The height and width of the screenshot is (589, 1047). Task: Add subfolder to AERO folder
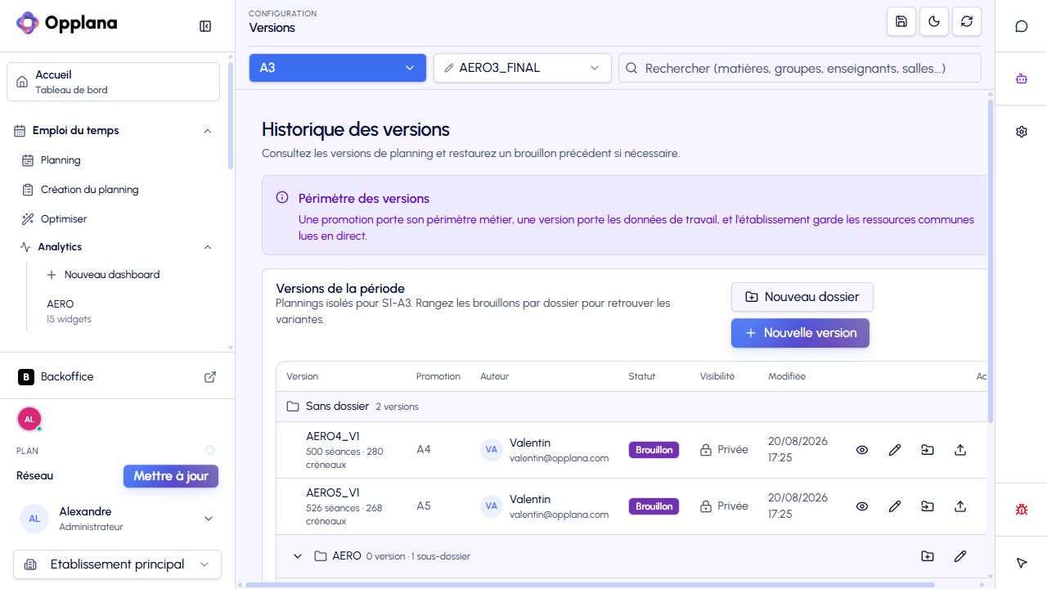coord(928,556)
